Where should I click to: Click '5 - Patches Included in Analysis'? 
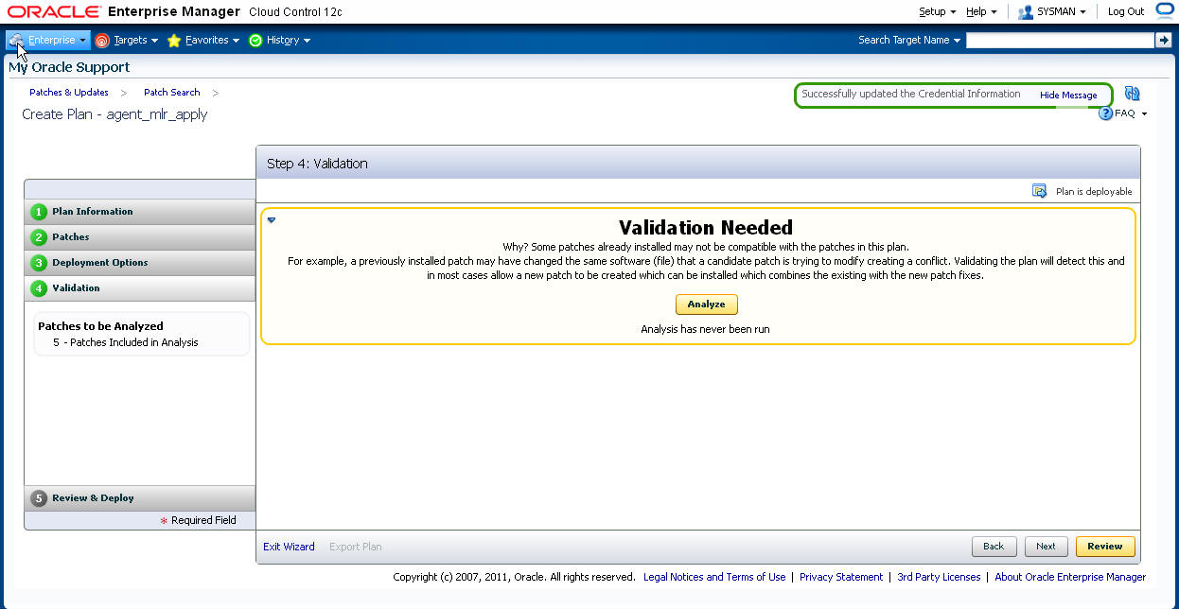coord(126,342)
